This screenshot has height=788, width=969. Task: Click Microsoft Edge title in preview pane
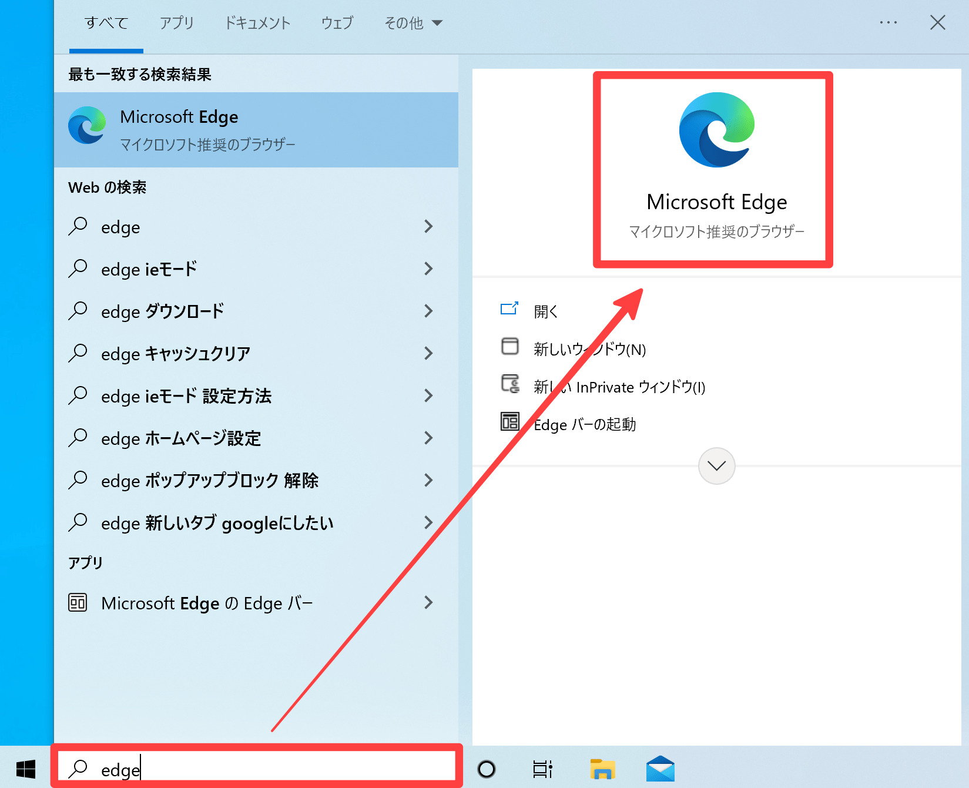coord(716,202)
